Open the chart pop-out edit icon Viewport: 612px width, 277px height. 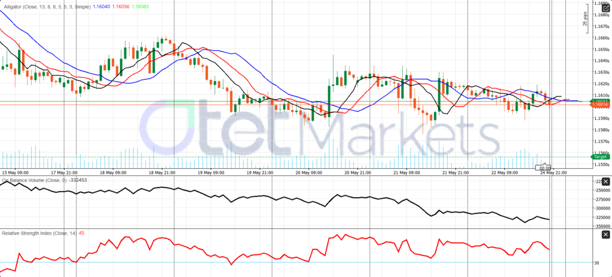605,8
